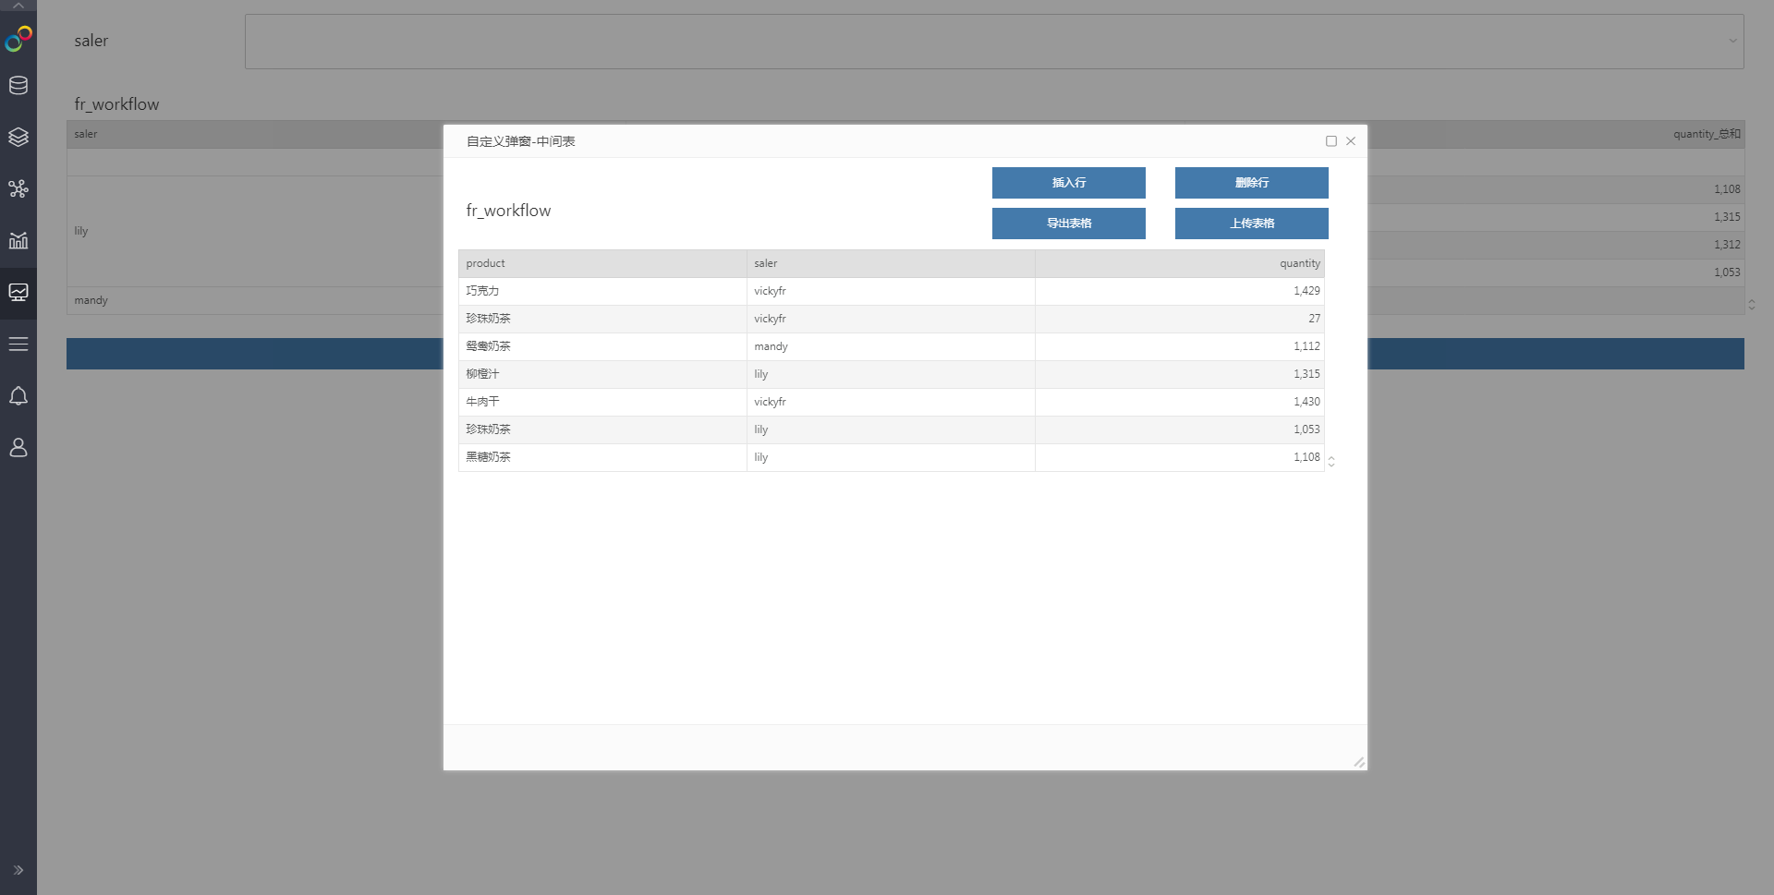Click the 删除行 button
The height and width of the screenshot is (895, 1774).
tap(1252, 183)
